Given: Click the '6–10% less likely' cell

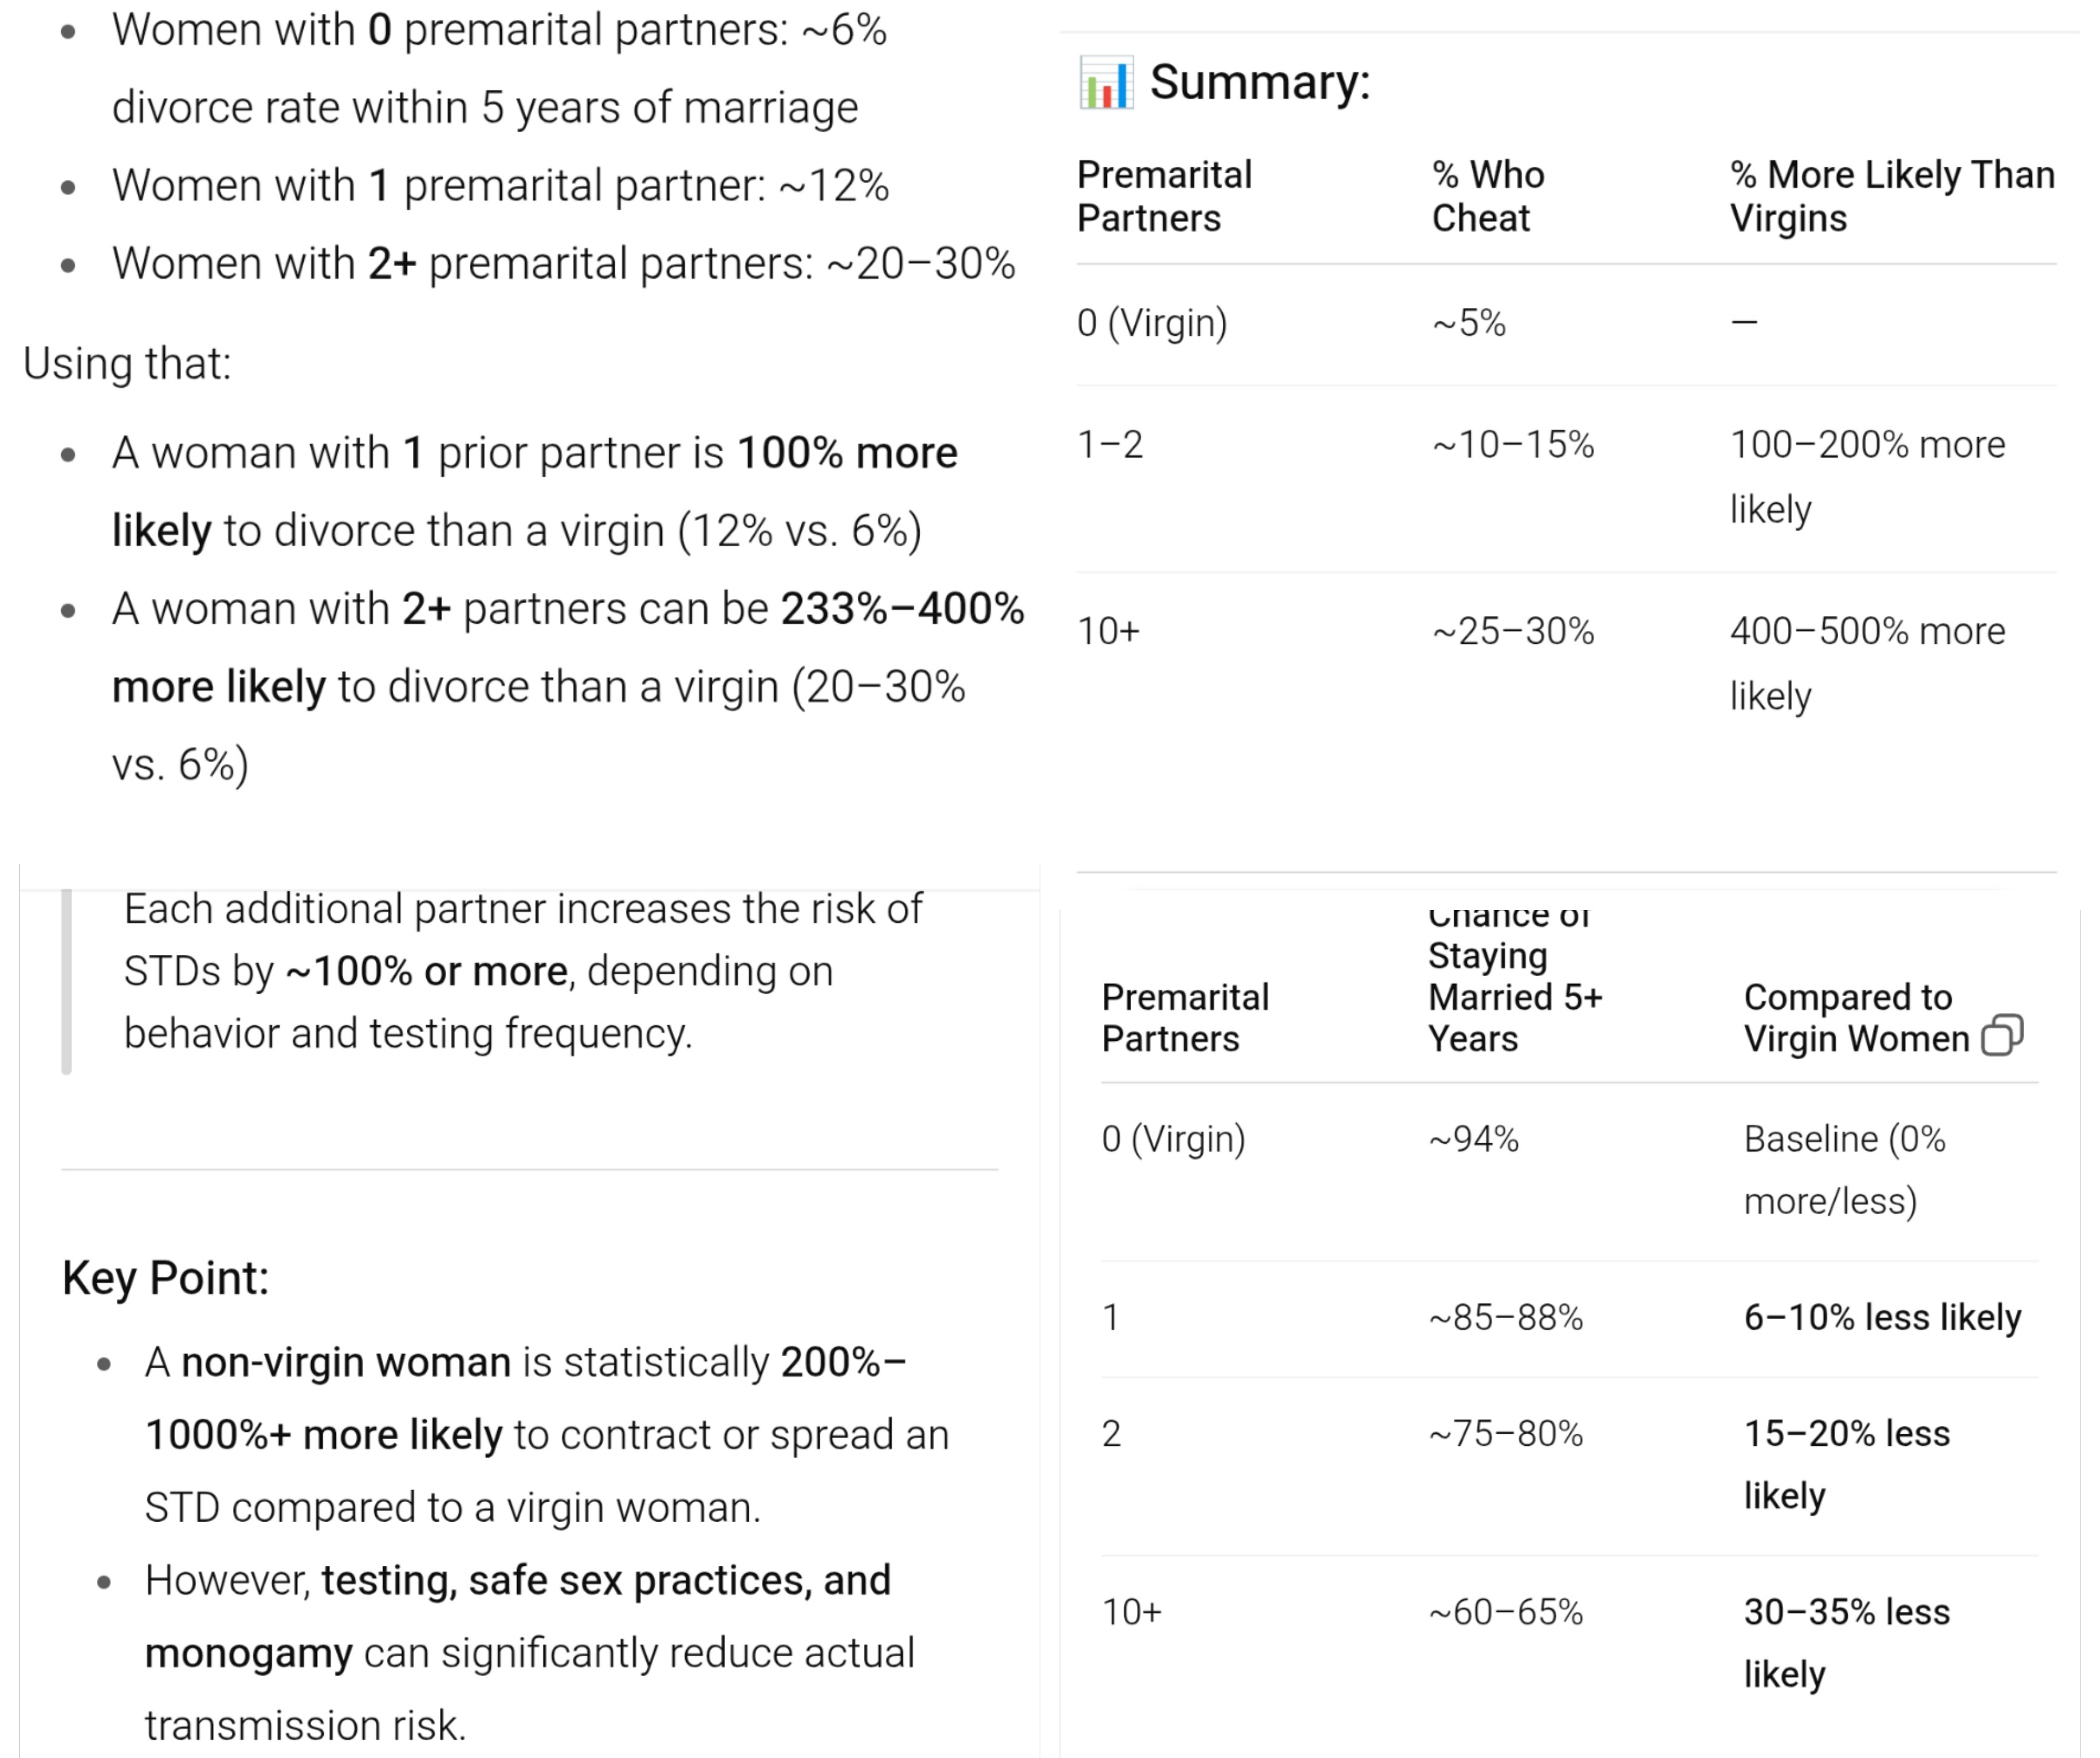Looking at the screenshot, I should tap(1882, 1317).
